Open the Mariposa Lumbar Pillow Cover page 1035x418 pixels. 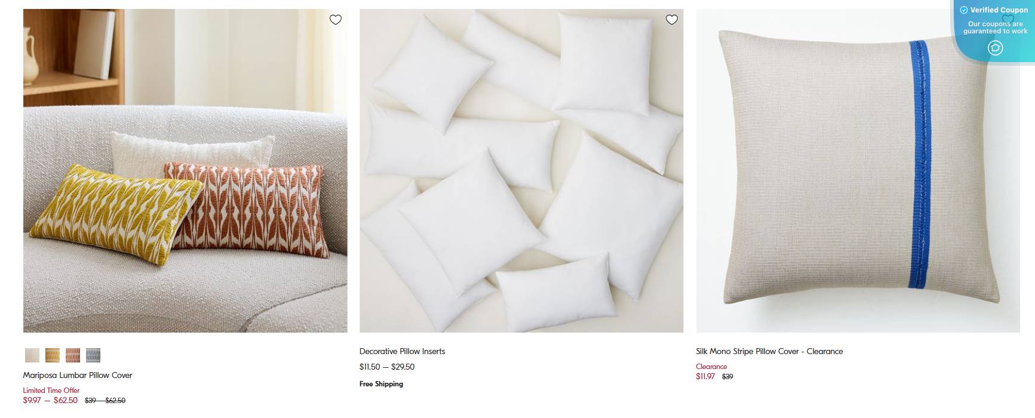77,375
